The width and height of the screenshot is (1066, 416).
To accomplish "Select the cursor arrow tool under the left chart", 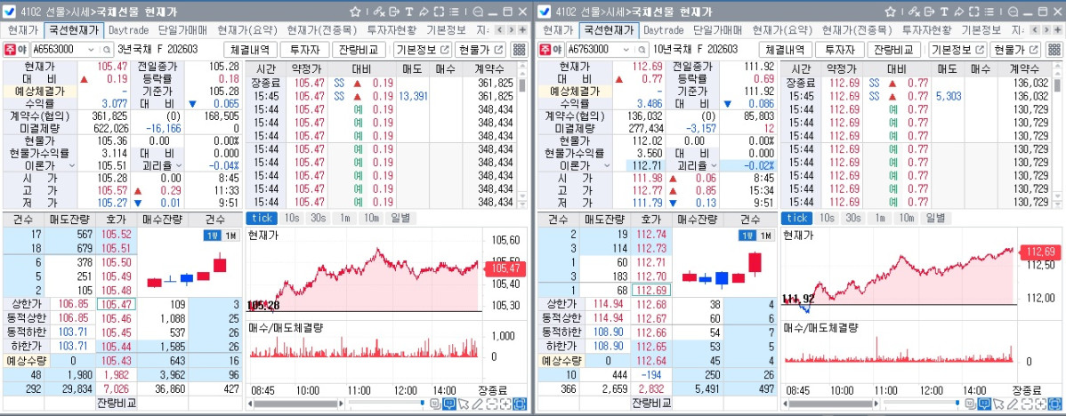I will [463, 404].
